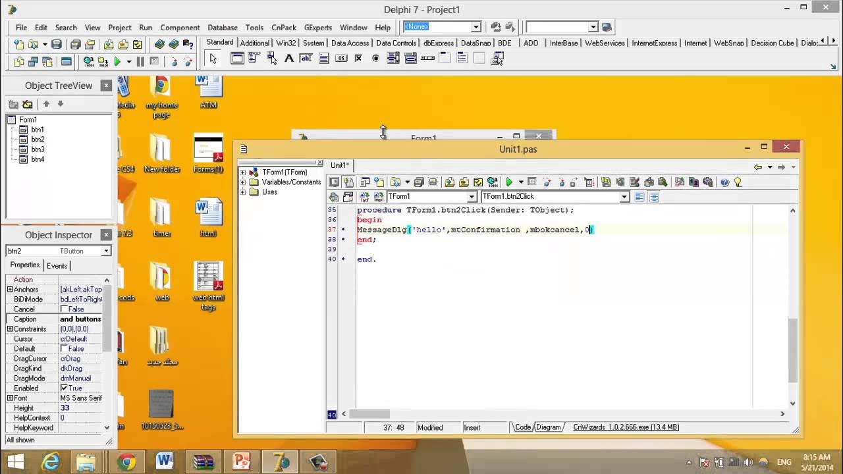Switch to the Data Access palette tab
This screenshot has width=843, height=474.
pyautogui.click(x=350, y=43)
